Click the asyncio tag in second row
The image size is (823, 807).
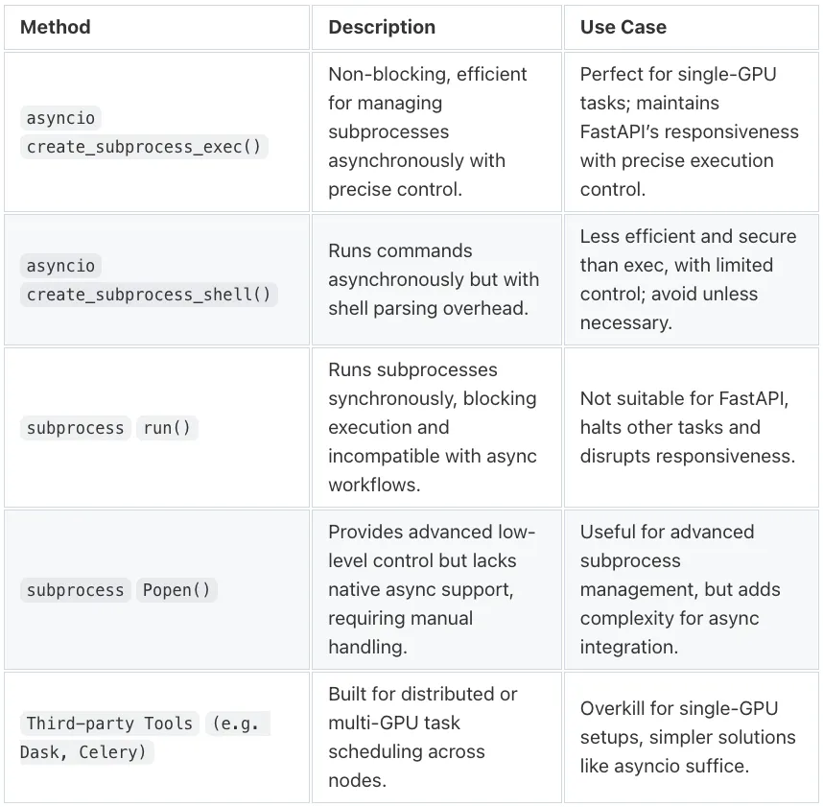pos(60,266)
